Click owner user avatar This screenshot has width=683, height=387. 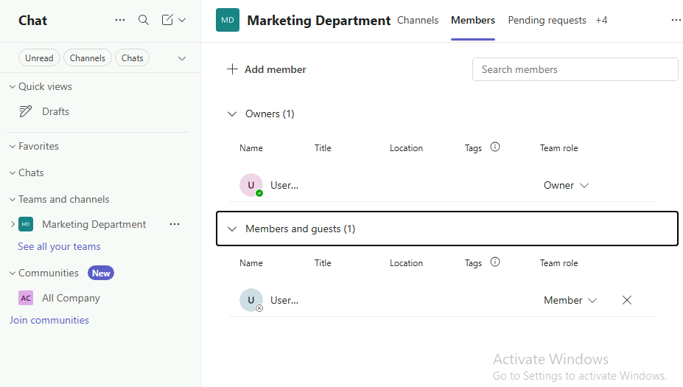(x=251, y=185)
